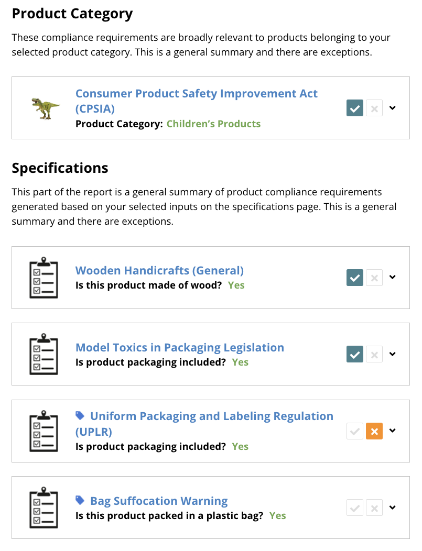Expand the Wooden Handicrafts section chevron
This screenshot has width=422, height=551.
[x=393, y=277]
